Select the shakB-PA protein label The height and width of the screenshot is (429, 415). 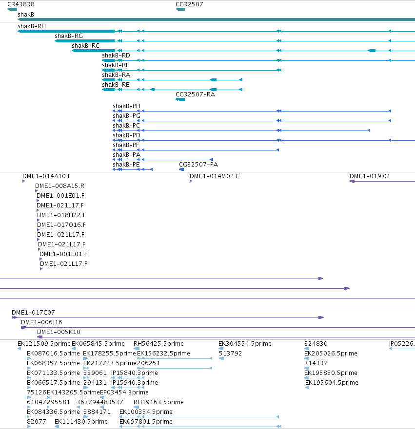(x=127, y=155)
